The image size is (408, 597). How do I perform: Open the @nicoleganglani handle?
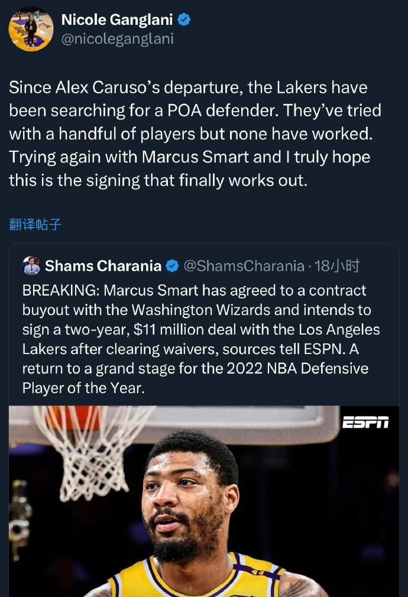[118, 40]
